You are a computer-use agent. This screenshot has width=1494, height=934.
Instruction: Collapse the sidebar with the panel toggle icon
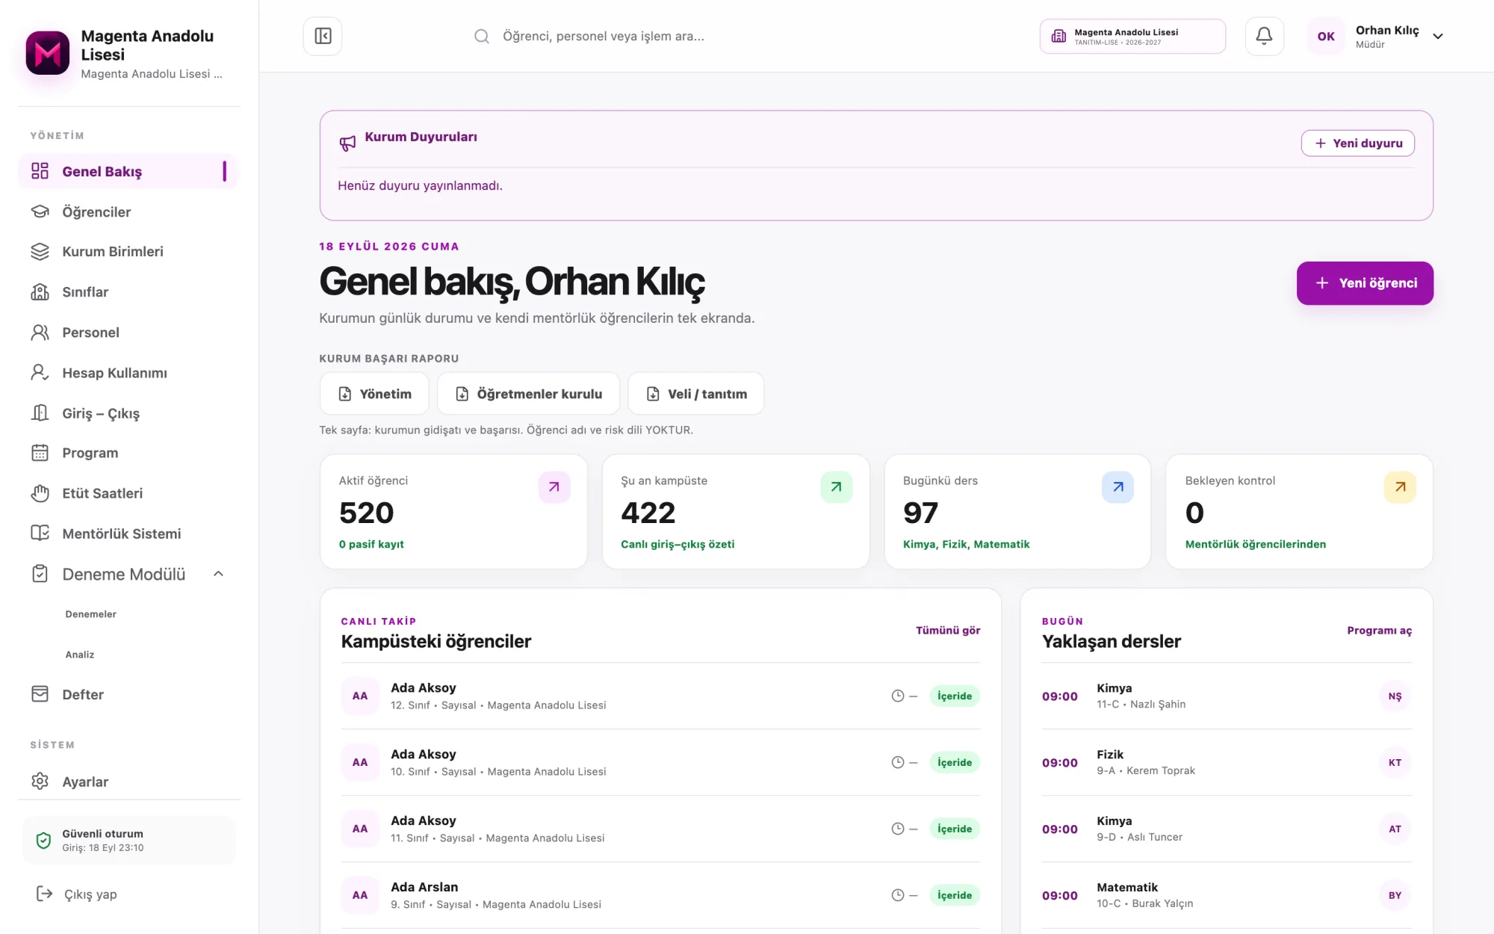click(323, 36)
